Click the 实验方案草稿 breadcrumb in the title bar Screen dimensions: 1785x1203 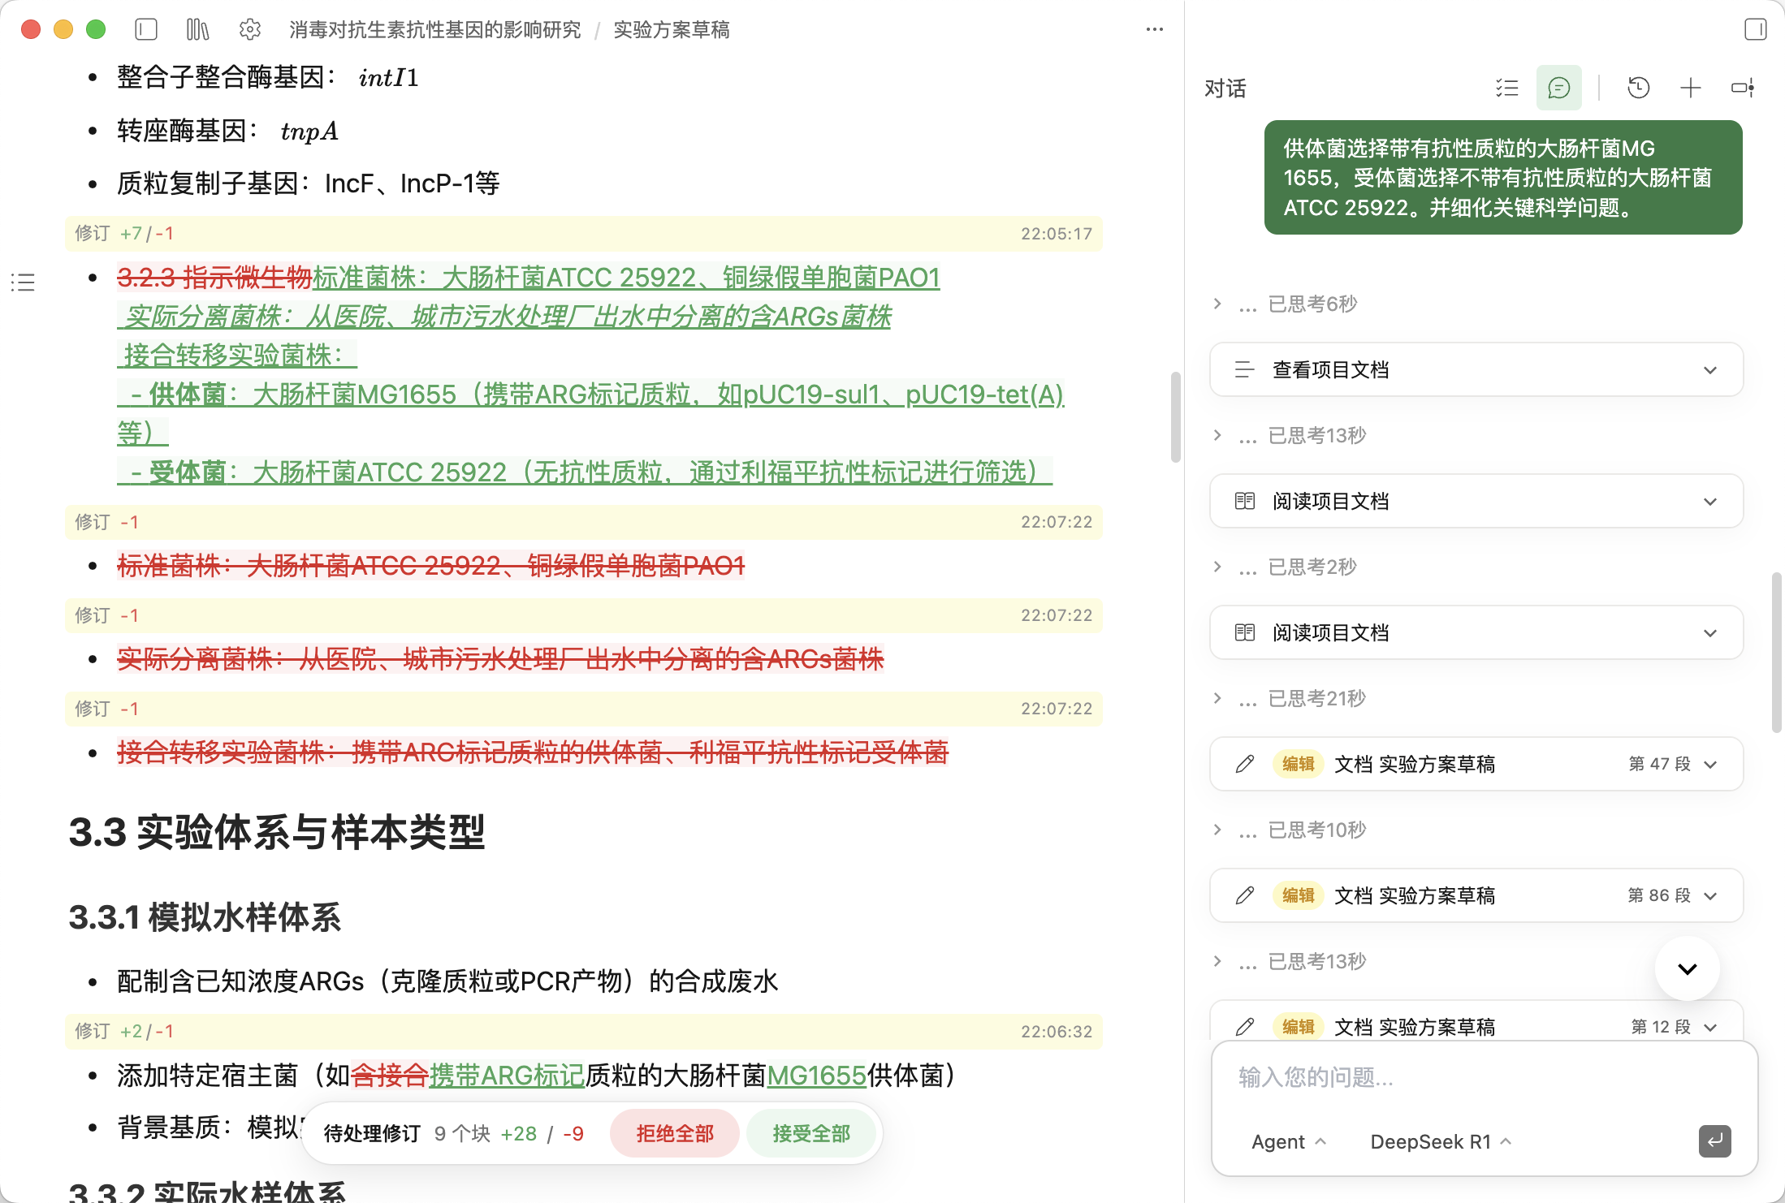coord(672,29)
